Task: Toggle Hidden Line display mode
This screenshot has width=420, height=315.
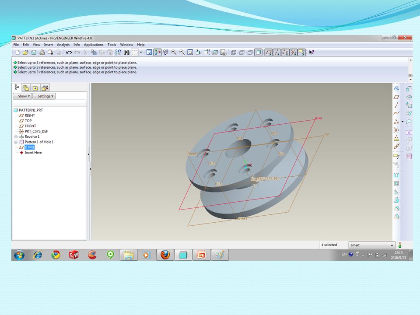Action: point(242,52)
